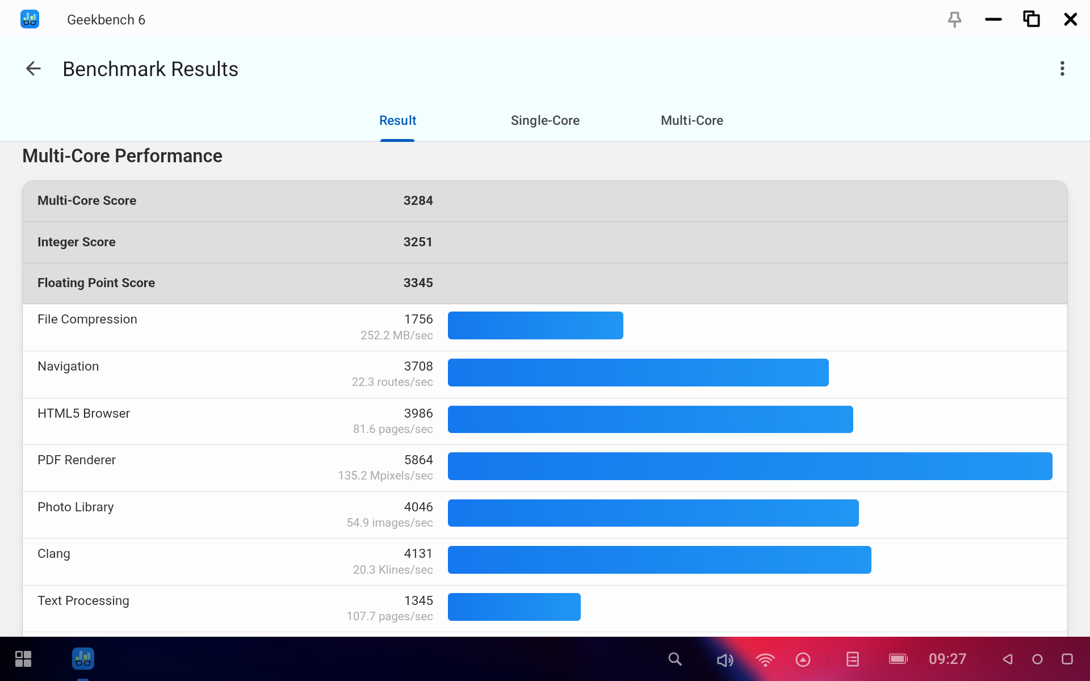Screen dimensions: 1090x681
Task: Click the back arrow icon
Action: [33, 69]
